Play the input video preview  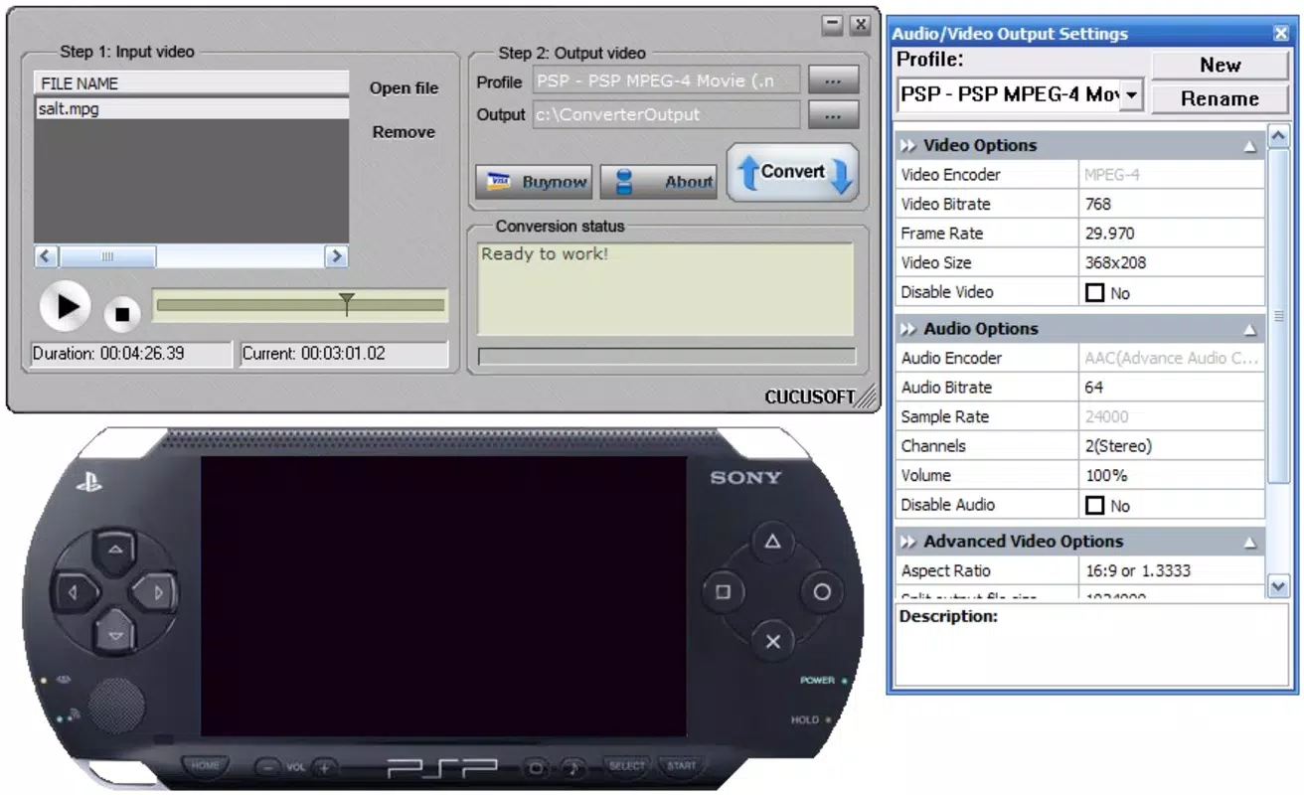tap(66, 306)
